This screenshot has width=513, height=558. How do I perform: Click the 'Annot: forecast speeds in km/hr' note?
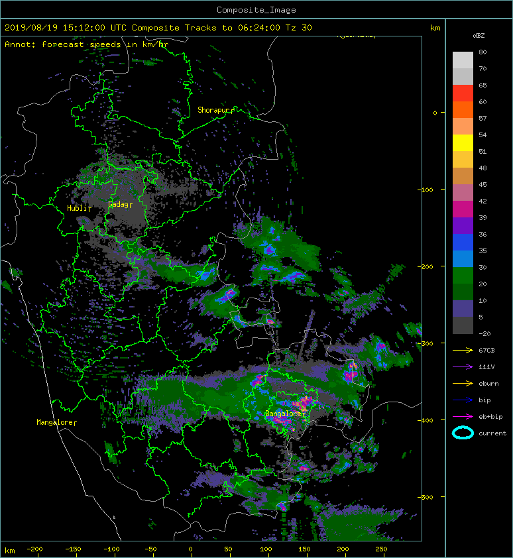click(87, 44)
